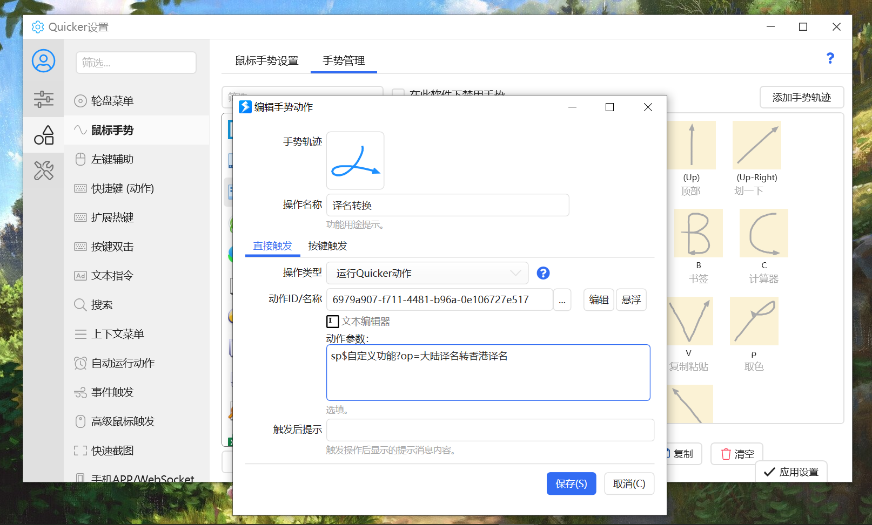This screenshot has width=872, height=525.
Task: Click 取消(C) to cancel
Action: point(629,483)
